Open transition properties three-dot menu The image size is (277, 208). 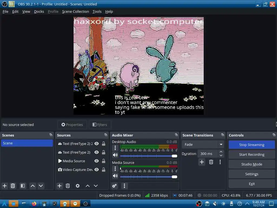coord(220,162)
